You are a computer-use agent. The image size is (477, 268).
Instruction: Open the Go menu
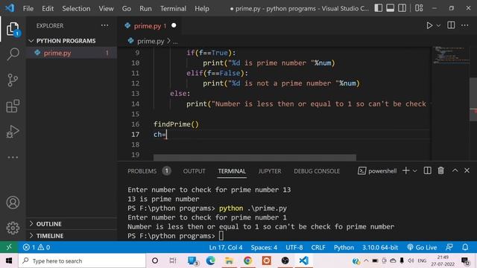click(127, 8)
